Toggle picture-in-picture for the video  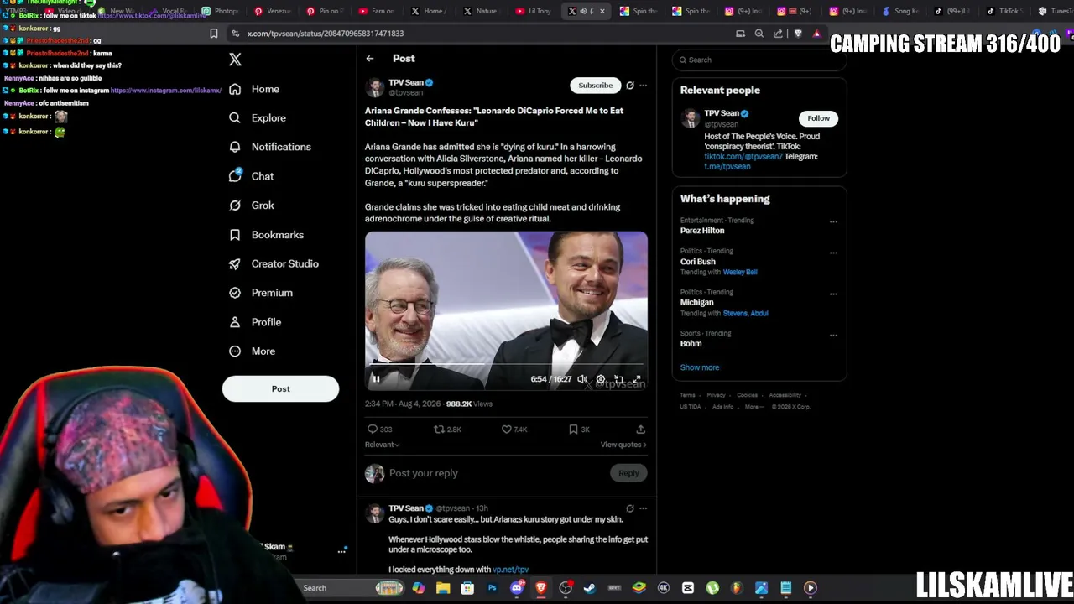(619, 379)
